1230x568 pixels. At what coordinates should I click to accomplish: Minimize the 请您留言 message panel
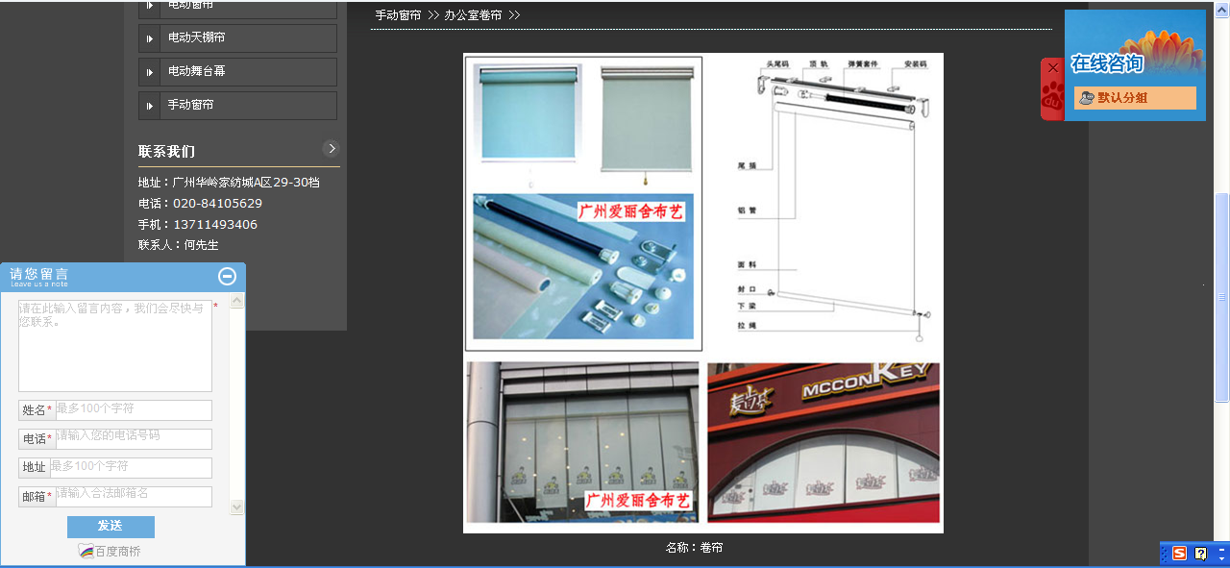(x=227, y=277)
